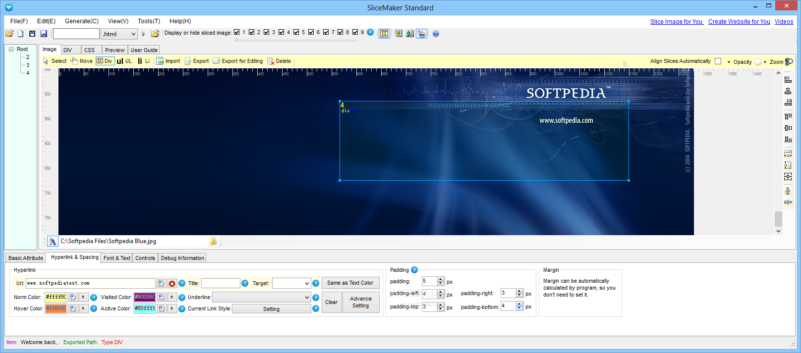Toggle sliced image checkbox 2

[252, 32]
